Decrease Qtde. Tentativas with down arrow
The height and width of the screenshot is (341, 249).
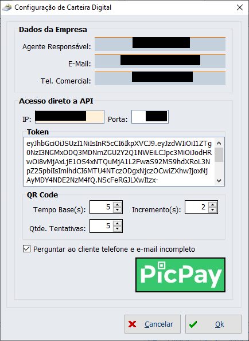[117, 228]
